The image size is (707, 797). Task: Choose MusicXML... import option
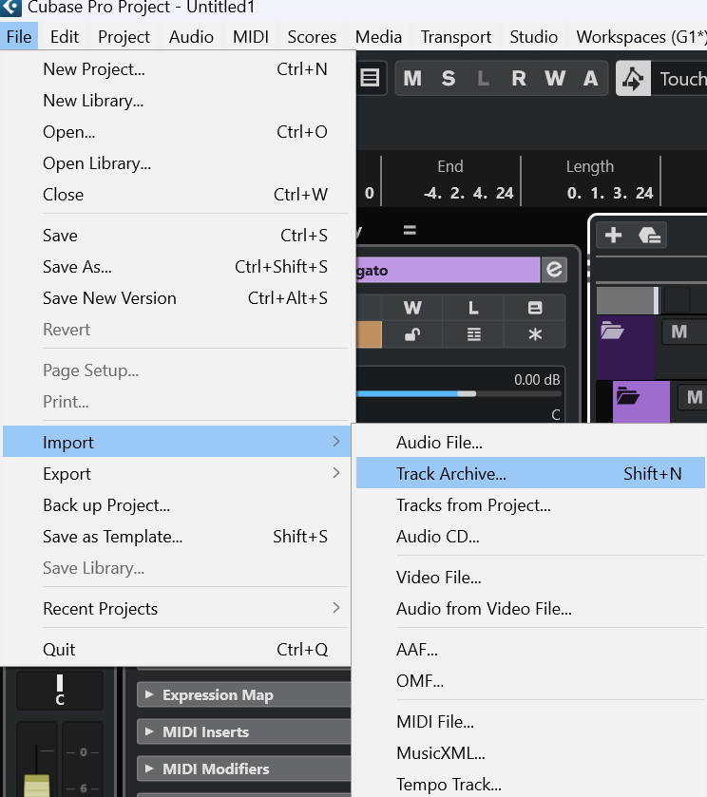[x=530, y=752]
